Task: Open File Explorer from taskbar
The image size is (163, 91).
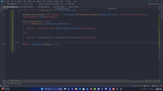Action: (x=76, y=89)
